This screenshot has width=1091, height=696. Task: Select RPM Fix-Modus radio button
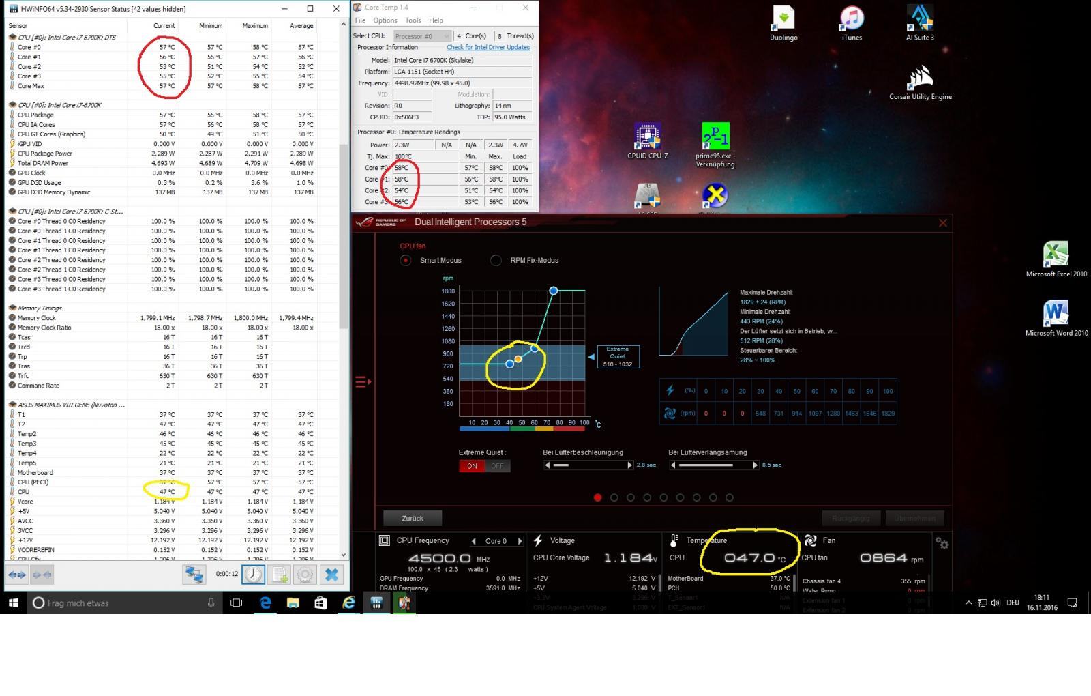496,260
